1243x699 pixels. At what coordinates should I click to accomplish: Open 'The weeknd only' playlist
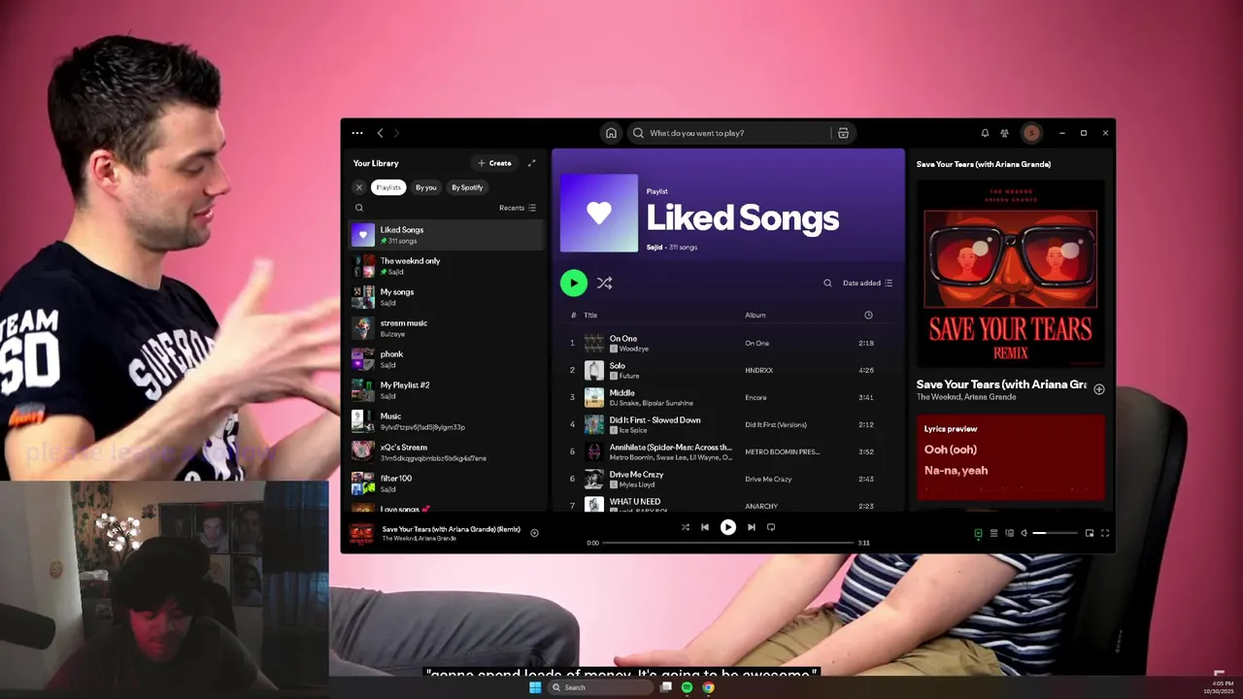click(447, 266)
